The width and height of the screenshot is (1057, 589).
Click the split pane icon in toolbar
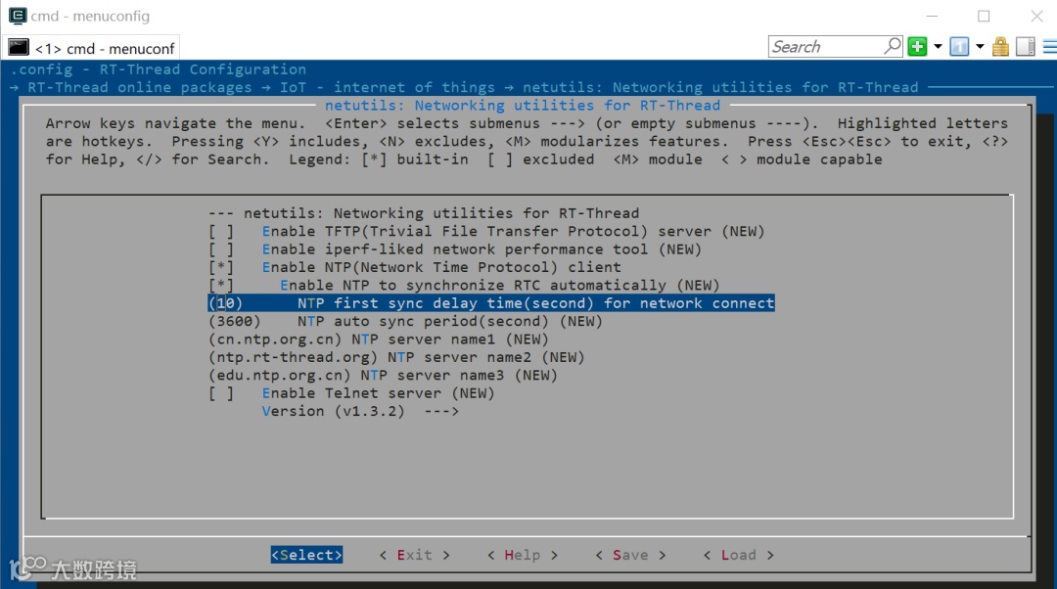tap(1026, 47)
